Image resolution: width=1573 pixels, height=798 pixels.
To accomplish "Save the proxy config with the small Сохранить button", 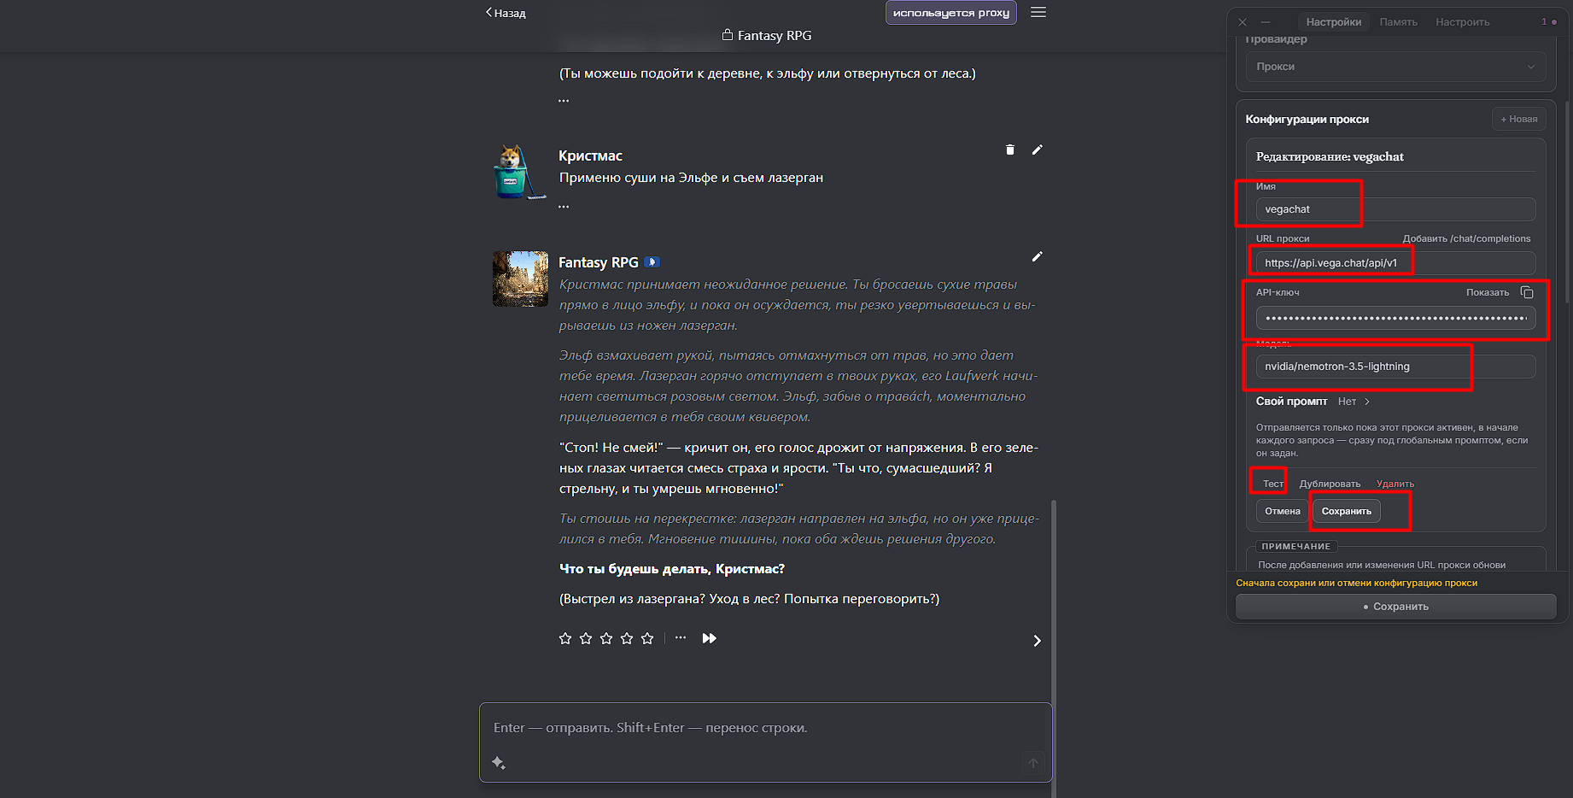I will [1347, 511].
